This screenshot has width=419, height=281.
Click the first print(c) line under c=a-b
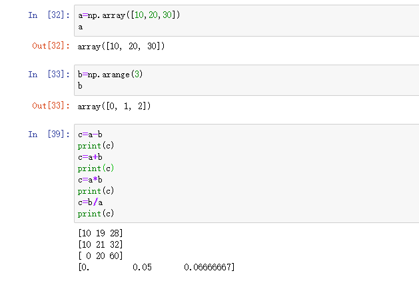[96, 146]
